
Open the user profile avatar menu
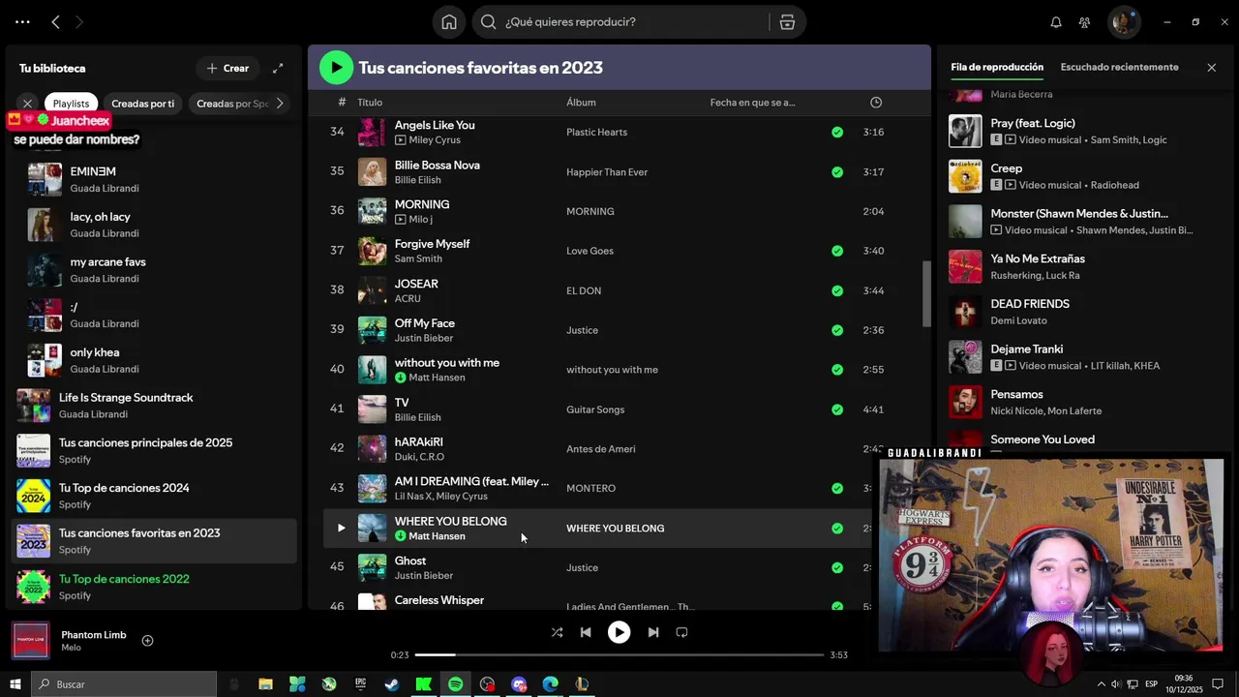[x=1124, y=22]
